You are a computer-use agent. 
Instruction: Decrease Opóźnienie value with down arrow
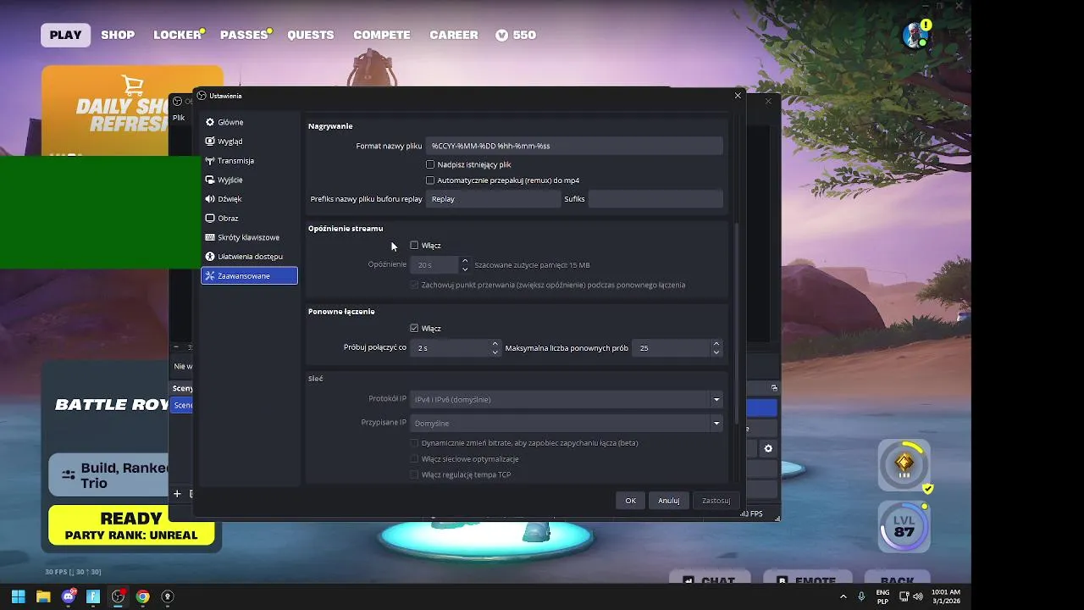click(465, 269)
